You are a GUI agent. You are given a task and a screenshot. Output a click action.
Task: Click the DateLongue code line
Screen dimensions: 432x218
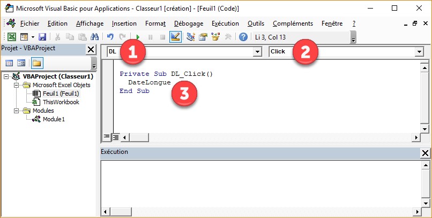click(150, 82)
